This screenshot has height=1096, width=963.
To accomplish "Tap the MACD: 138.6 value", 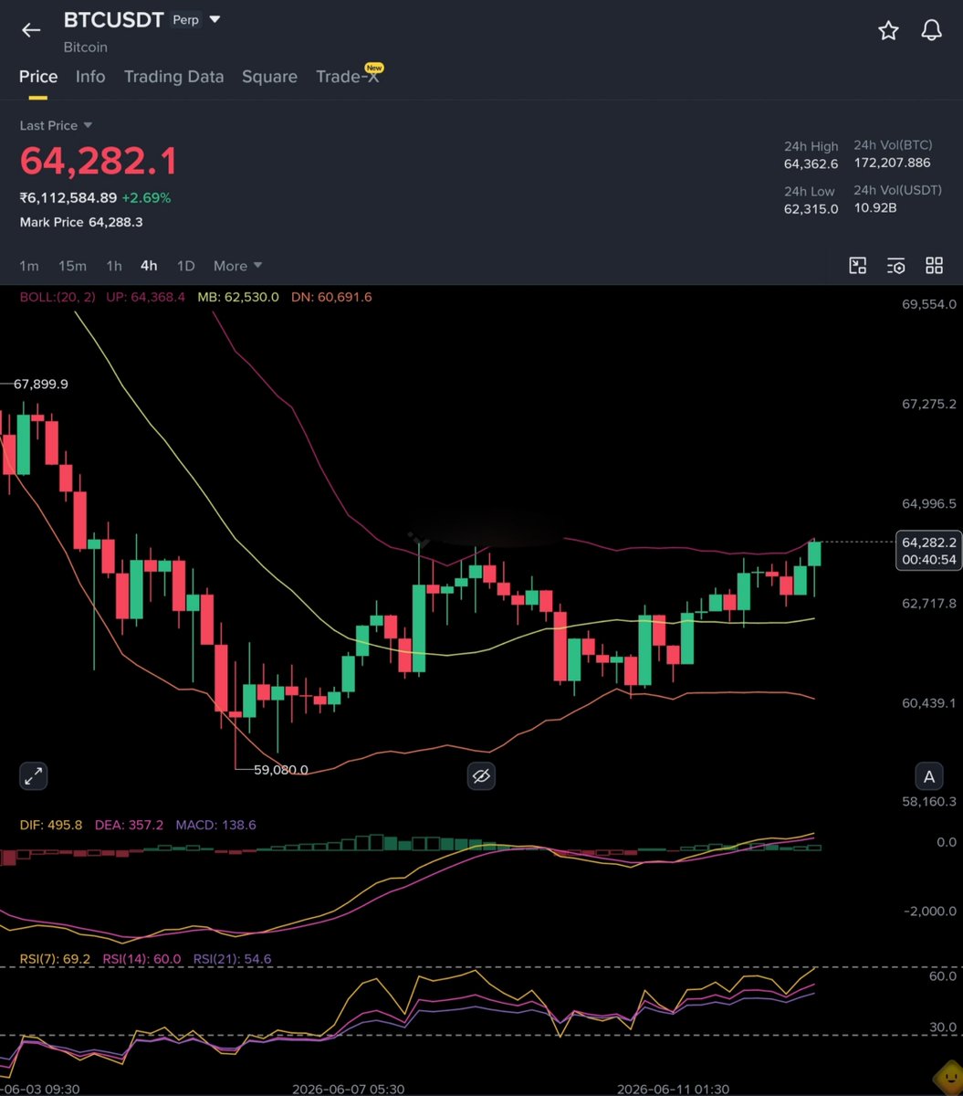I will pyautogui.click(x=217, y=825).
